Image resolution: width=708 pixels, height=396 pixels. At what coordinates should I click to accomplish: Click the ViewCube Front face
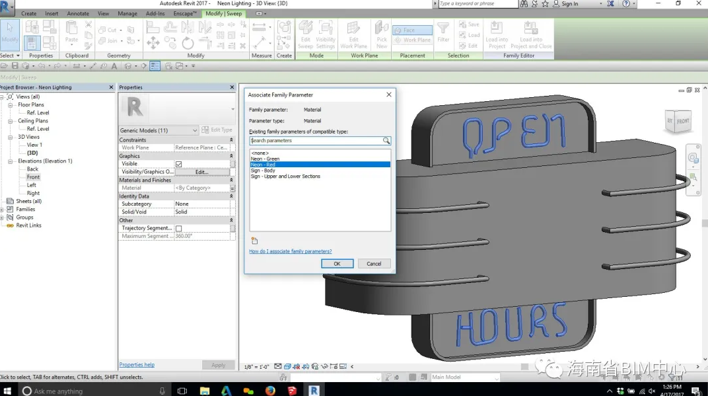click(682, 121)
